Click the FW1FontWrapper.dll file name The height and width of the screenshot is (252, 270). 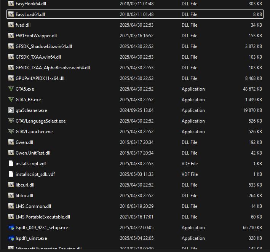point(36,36)
